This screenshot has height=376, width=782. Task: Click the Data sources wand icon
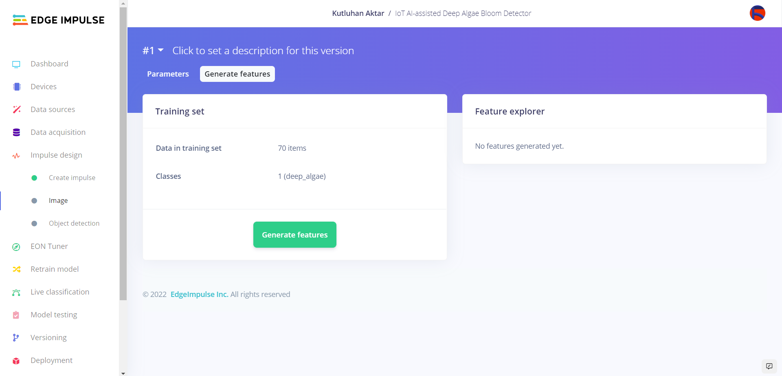(x=17, y=110)
